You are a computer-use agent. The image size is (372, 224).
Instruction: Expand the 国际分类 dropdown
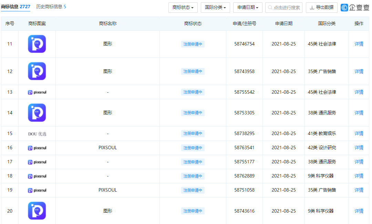tap(215, 7)
